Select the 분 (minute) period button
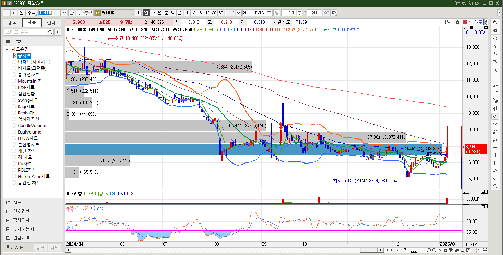503x255 pixels. click(x=166, y=13)
